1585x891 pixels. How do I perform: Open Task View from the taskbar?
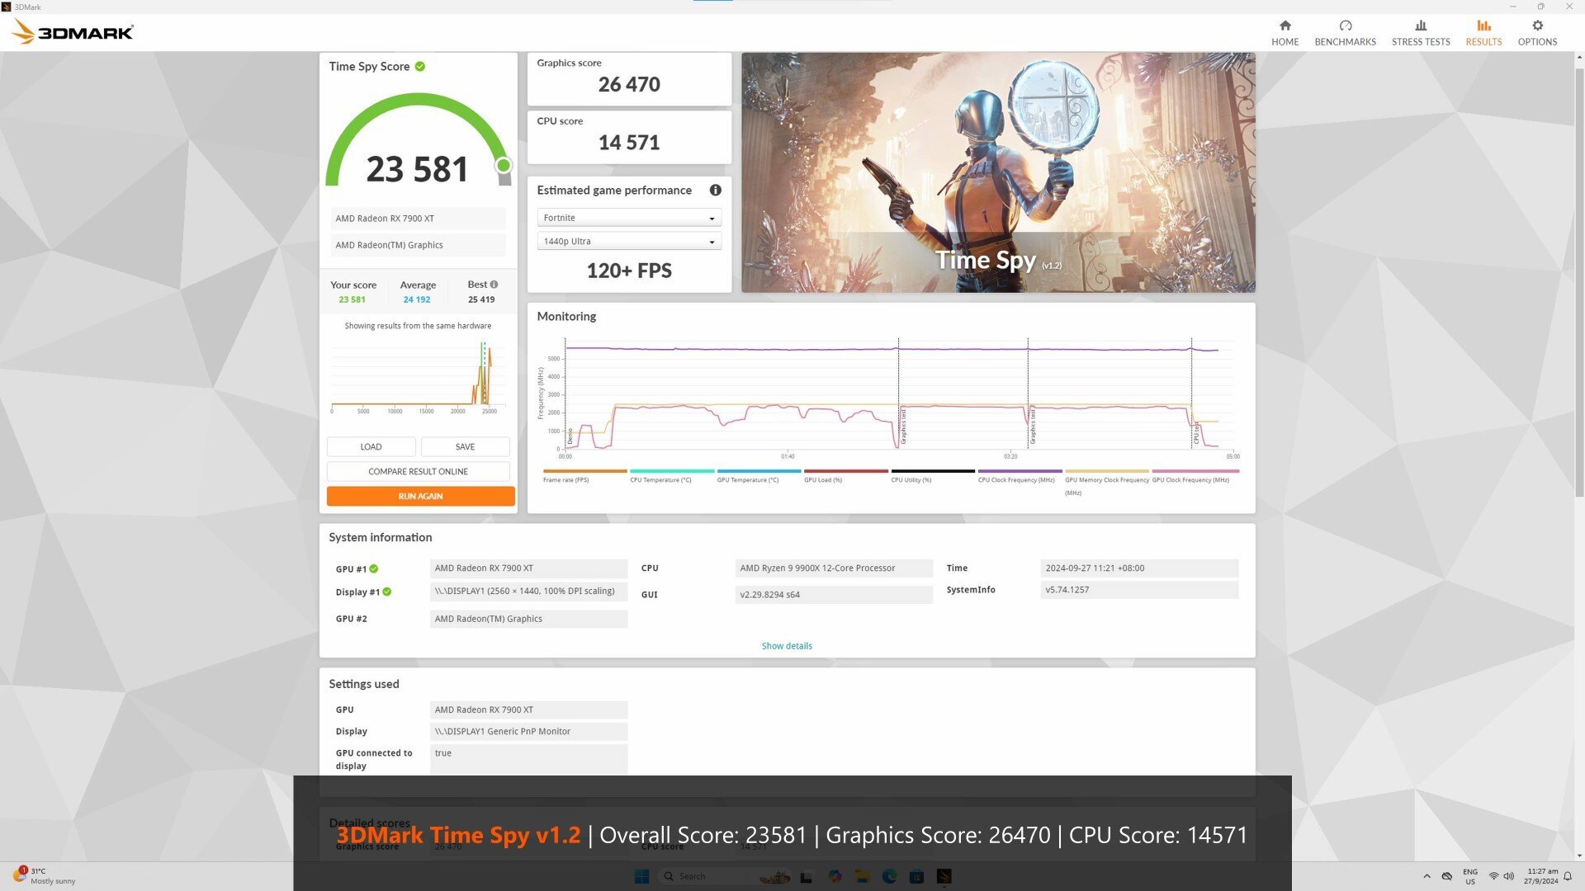pos(807,876)
